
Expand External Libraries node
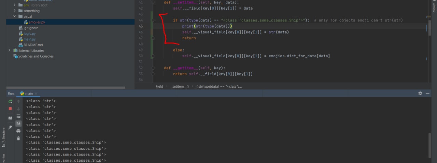click(10, 50)
